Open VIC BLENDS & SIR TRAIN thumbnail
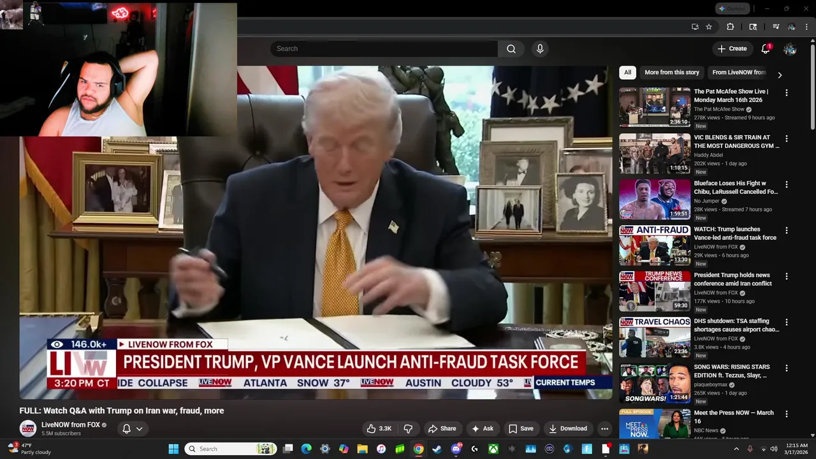 [x=655, y=153]
